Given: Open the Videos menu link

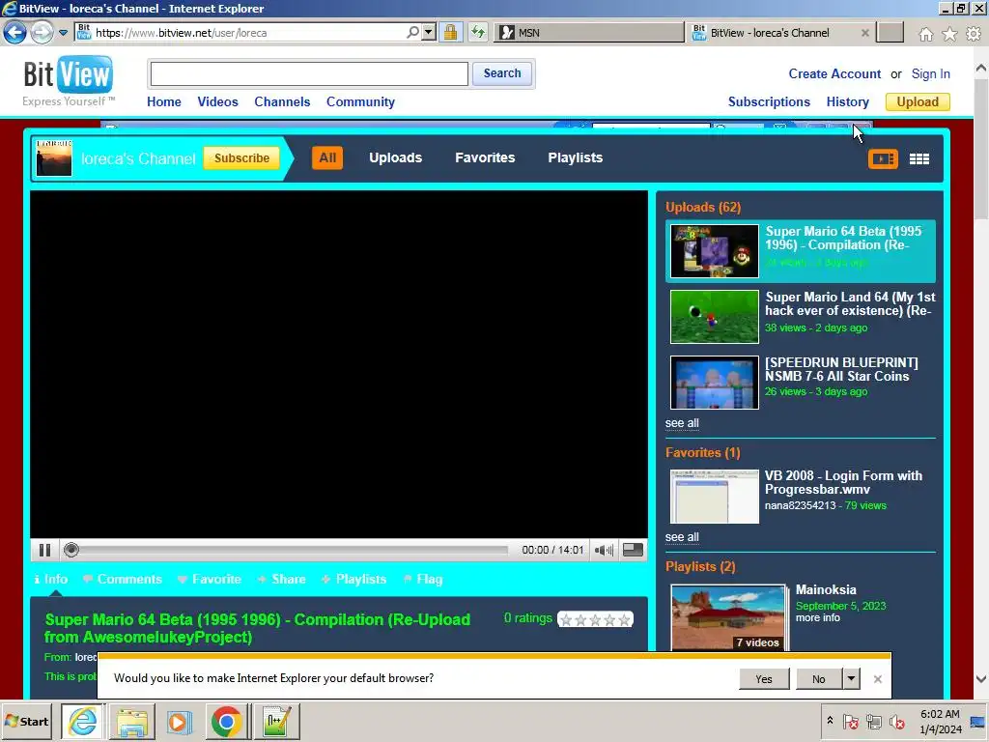Looking at the screenshot, I should (217, 101).
